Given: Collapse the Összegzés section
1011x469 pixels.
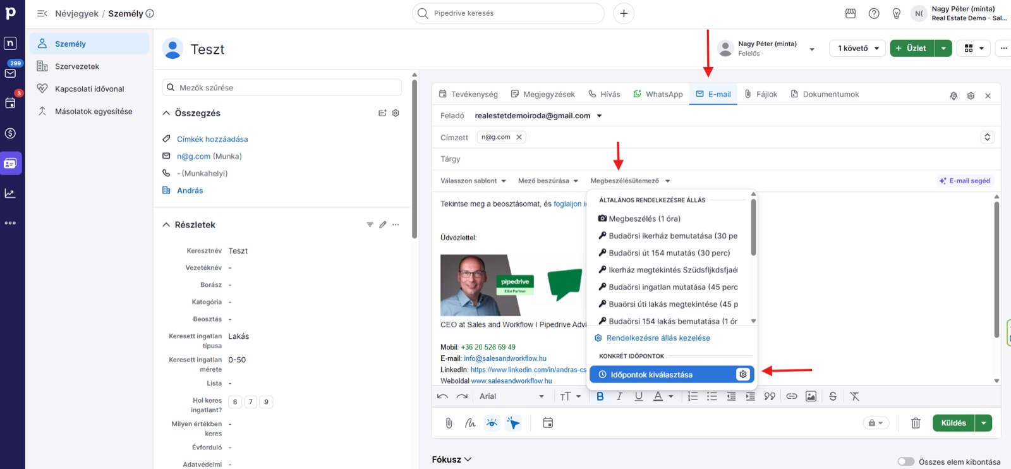Looking at the screenshot, I should 166,113.
